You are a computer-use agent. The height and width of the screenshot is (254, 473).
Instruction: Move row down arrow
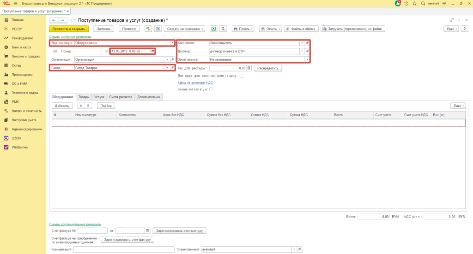coord(88,106)
